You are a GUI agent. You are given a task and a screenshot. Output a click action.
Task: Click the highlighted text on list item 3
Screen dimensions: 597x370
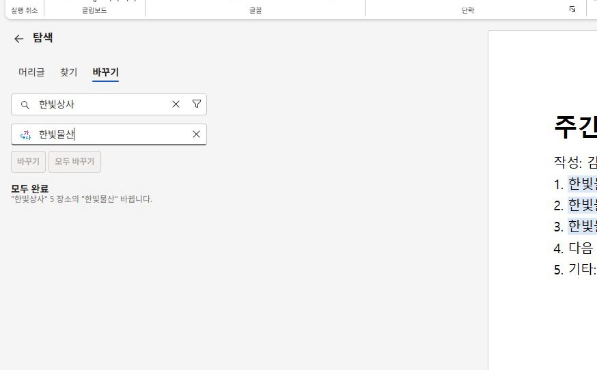click(x=582, y=227)
